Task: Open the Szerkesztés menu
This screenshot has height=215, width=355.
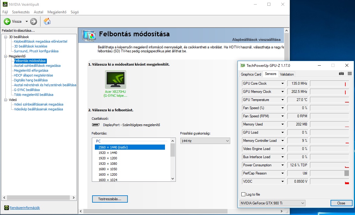Action: 21,12
